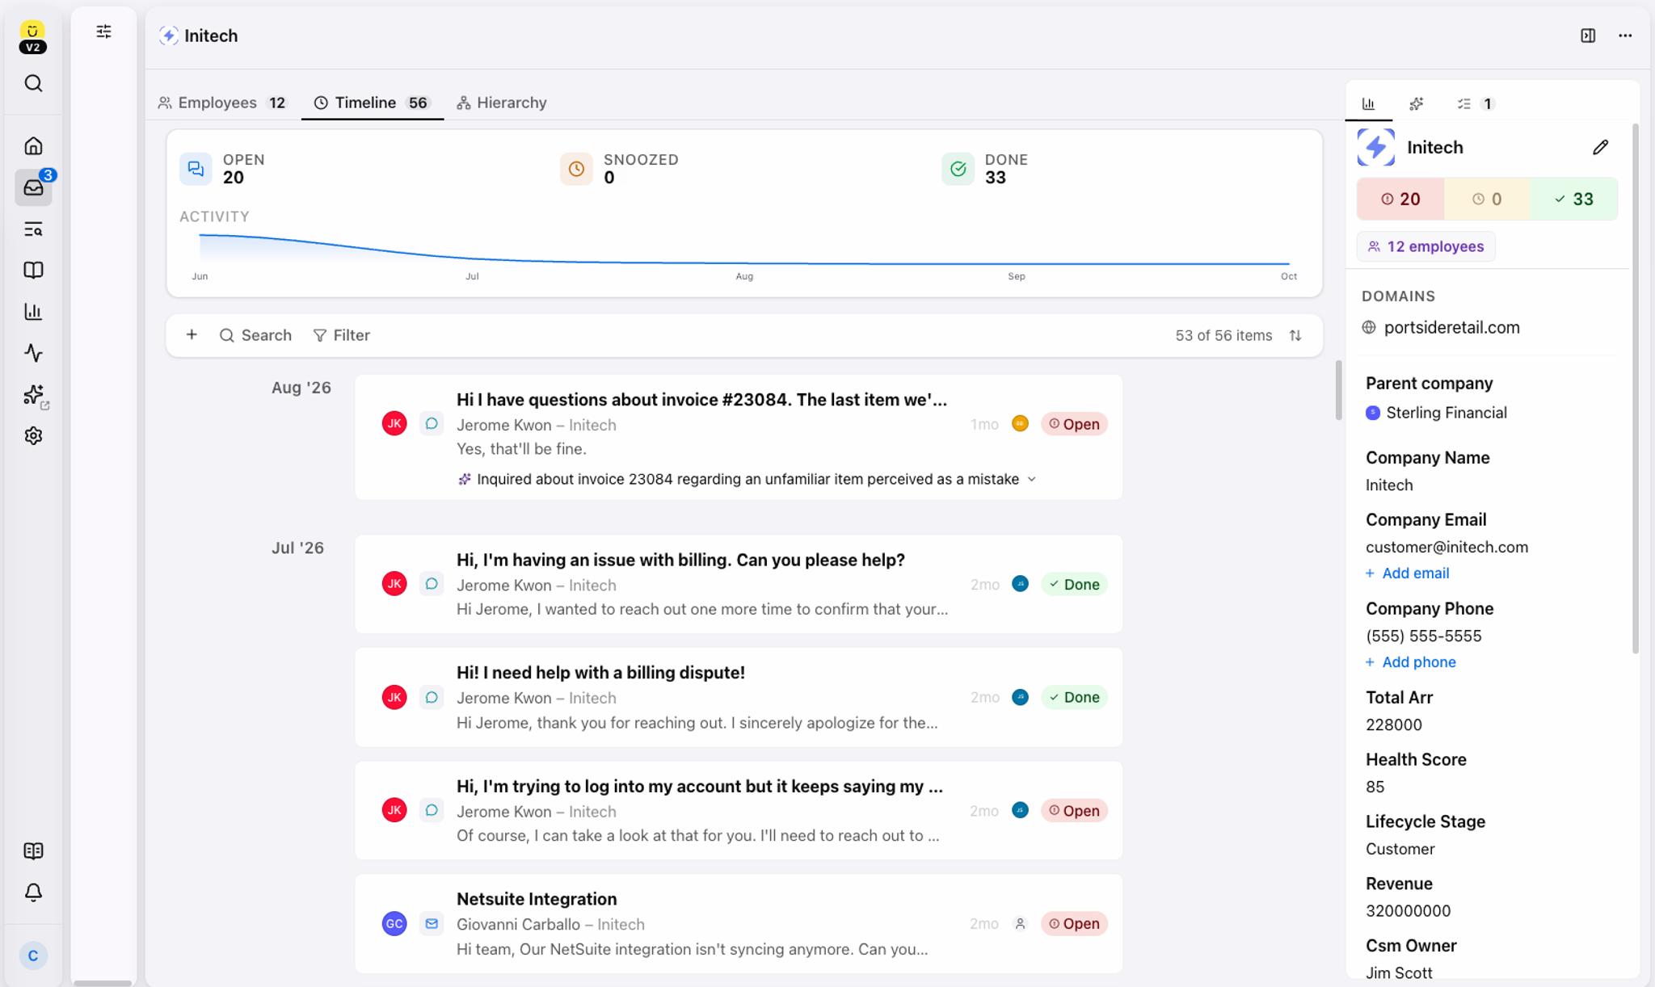Open the search icon in left sidebar

point(33,83)
